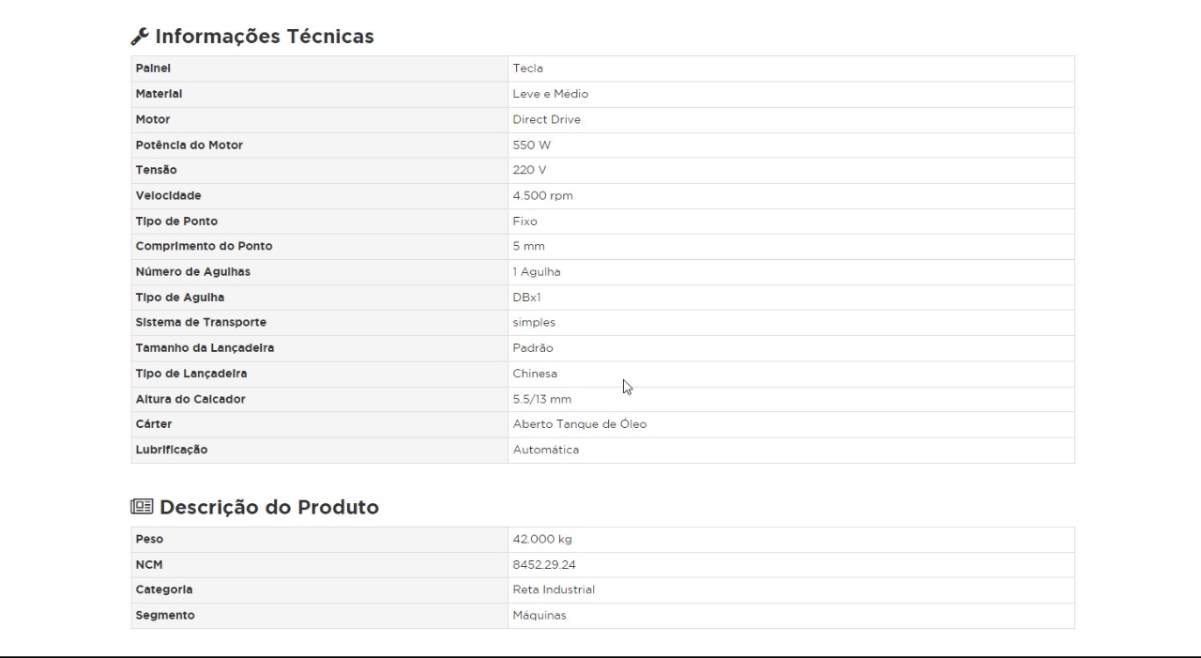Select the Direct Drive motor value

pyautogui.click(x=546, y=119)
